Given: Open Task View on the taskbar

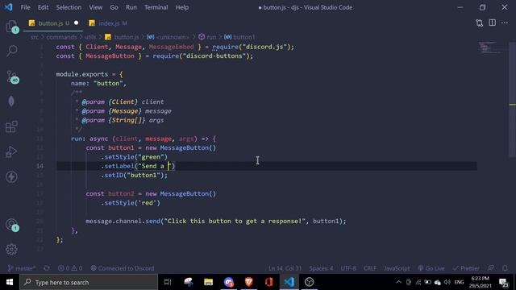Looking at the screenshot, I should (168, 282).
